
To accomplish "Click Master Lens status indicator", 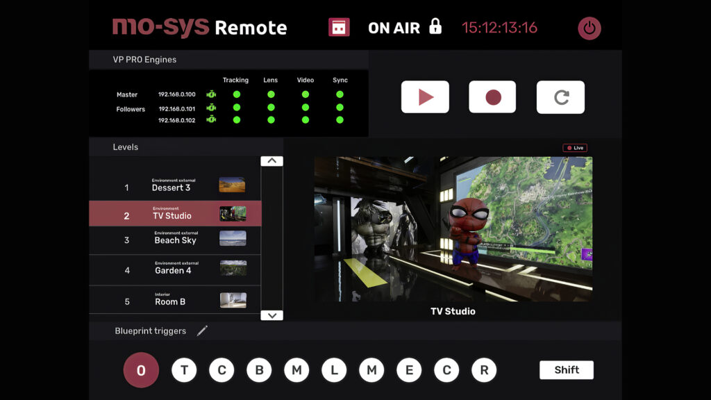I will click(x=271, y=94).
